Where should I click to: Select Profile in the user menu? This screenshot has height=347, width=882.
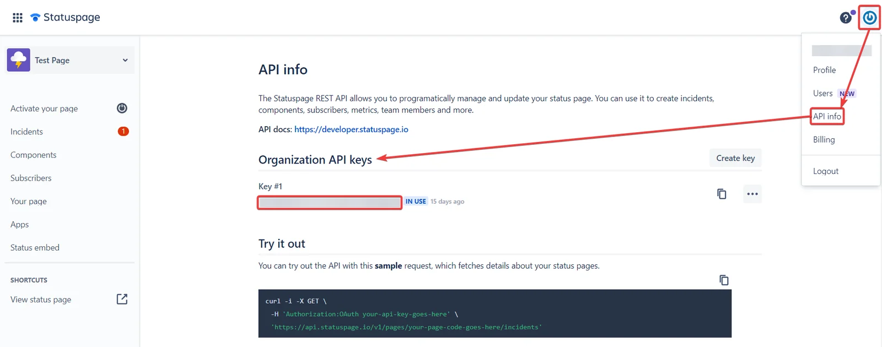coord(825,70)
